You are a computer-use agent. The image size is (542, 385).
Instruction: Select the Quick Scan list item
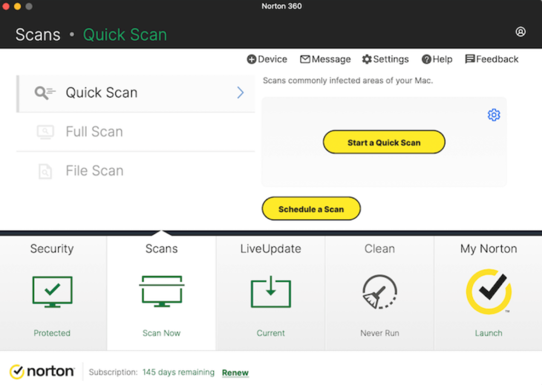click(x=136, y=94)
